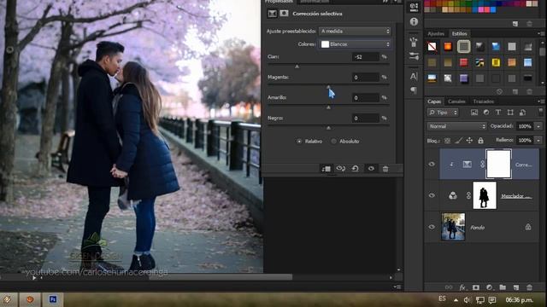
Task: Reset adjustment to defaults
Action: coord(356,169)
